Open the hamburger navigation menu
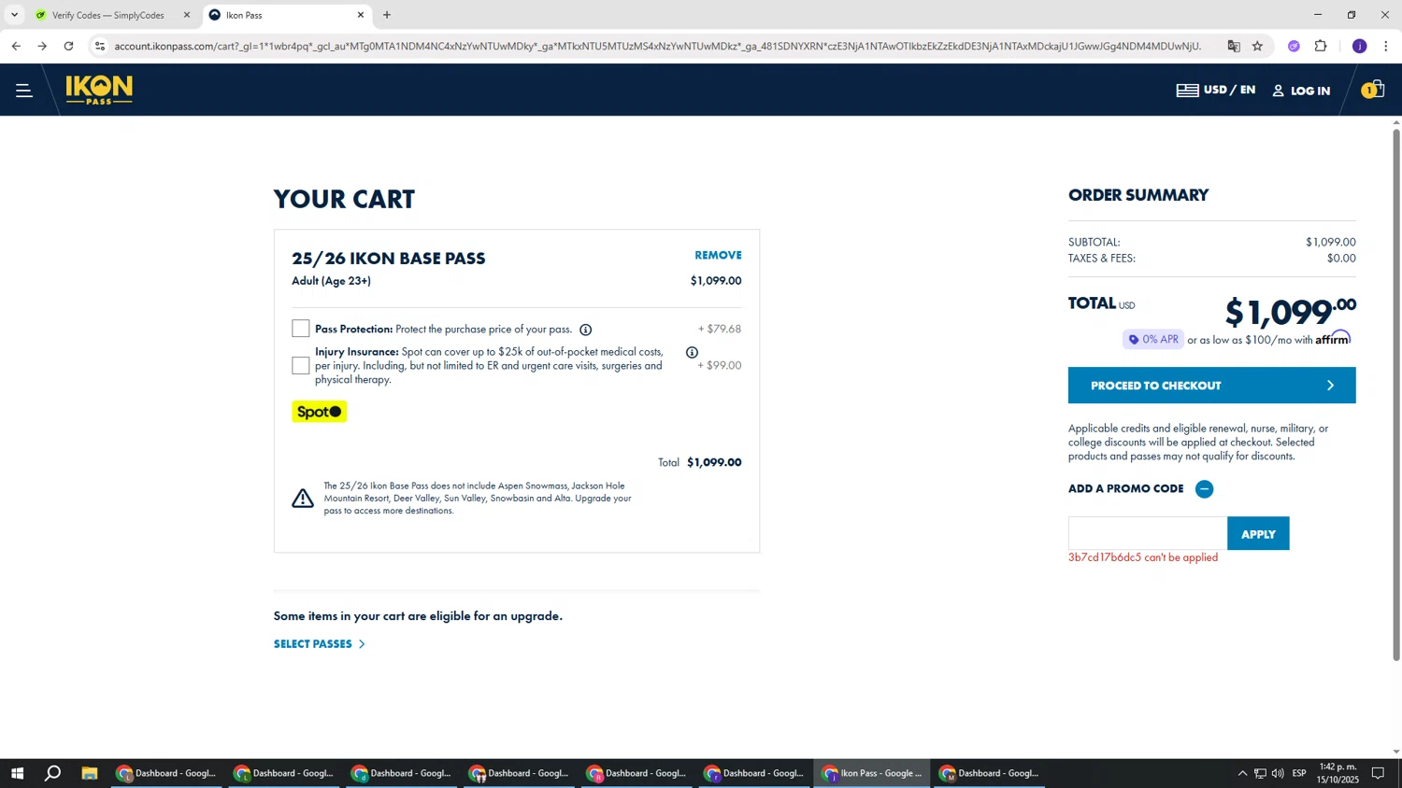 coord(24,91)
